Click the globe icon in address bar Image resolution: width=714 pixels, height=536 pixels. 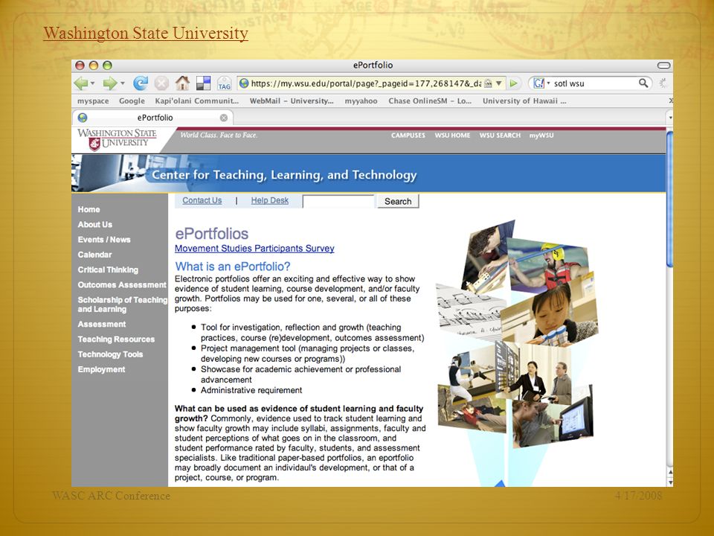coord(244,83)
